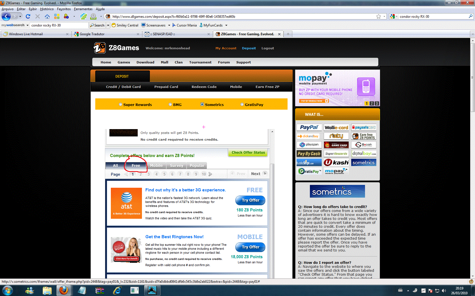Expand the MyFunCards dropdown arrow
Viewport: 475px width, 296px height.
click(226, 25)
